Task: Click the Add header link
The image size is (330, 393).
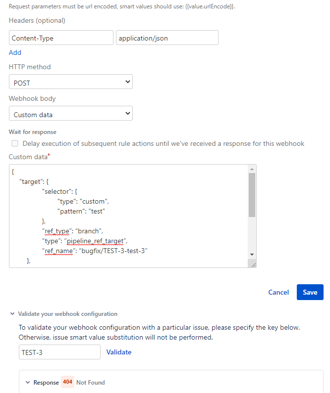Action: pos(15,52)
